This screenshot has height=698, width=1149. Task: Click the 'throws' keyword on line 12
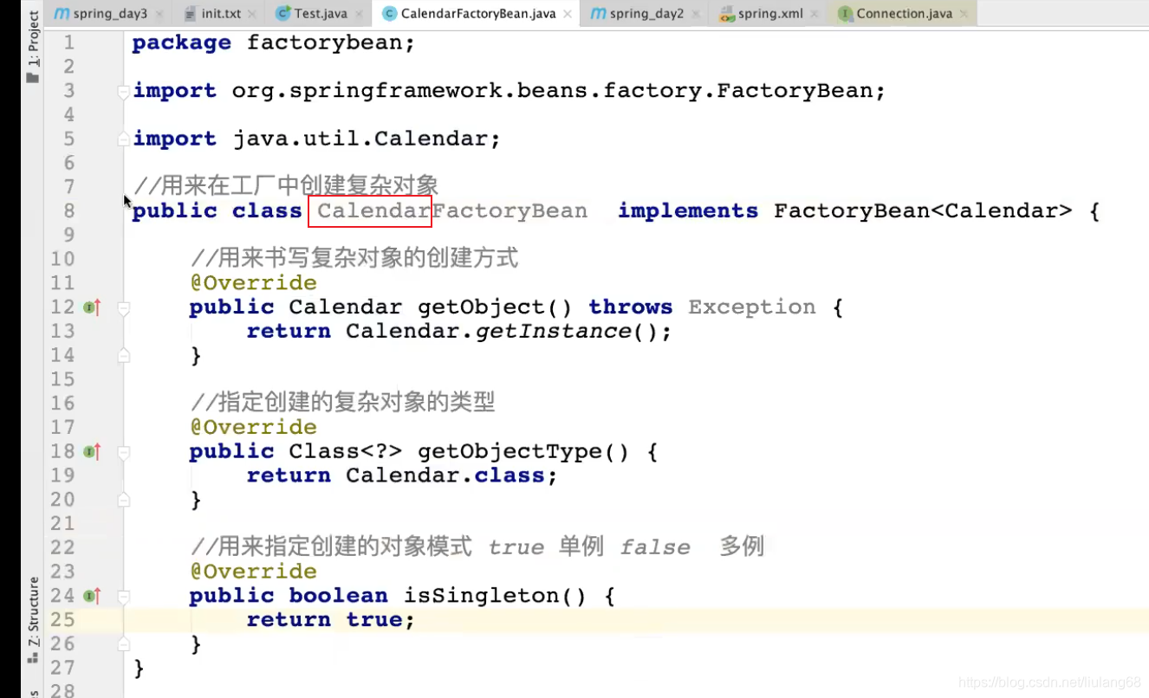pyautogui.click(x=630, y=307)
